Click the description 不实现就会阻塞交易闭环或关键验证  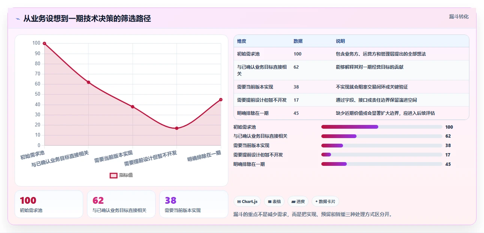click(372, 87)
